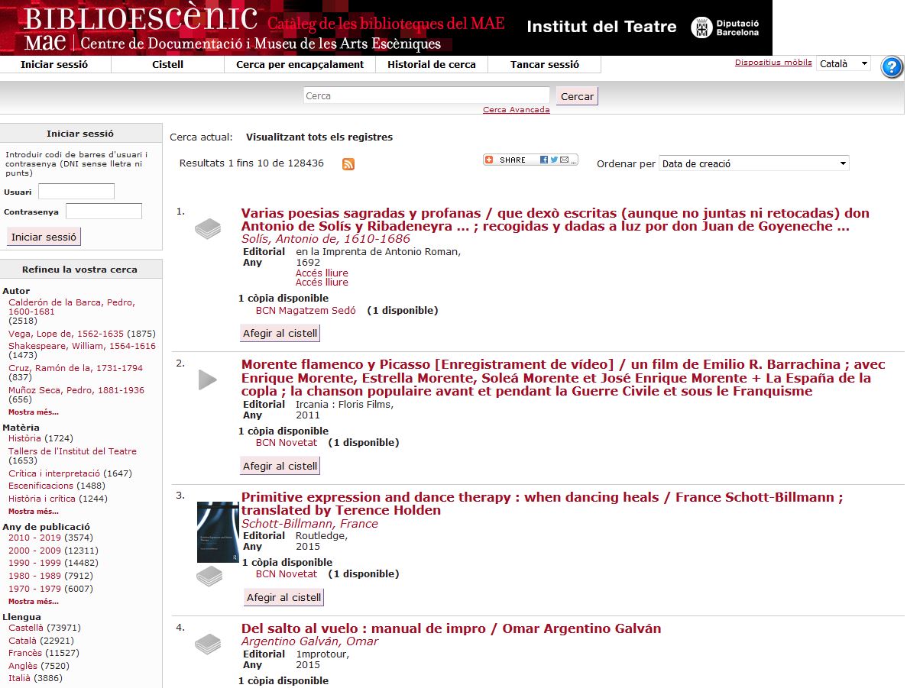Image resolution: width=907 pixels, height=688 pixels.
Task: Open the Morente flamenco y Picasso title link
Action: pyautogui.click(x=563, y=378)
